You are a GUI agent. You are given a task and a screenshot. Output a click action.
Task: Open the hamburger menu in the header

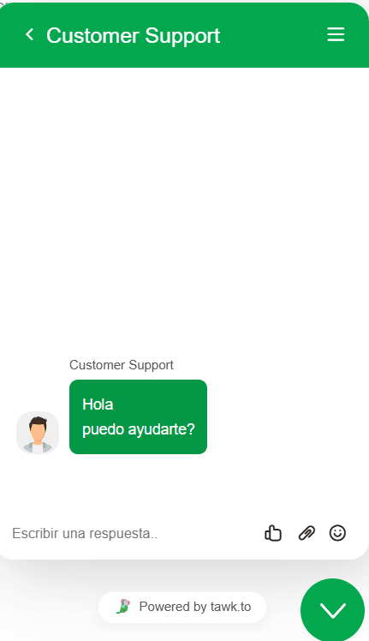(x=336, y=35)
